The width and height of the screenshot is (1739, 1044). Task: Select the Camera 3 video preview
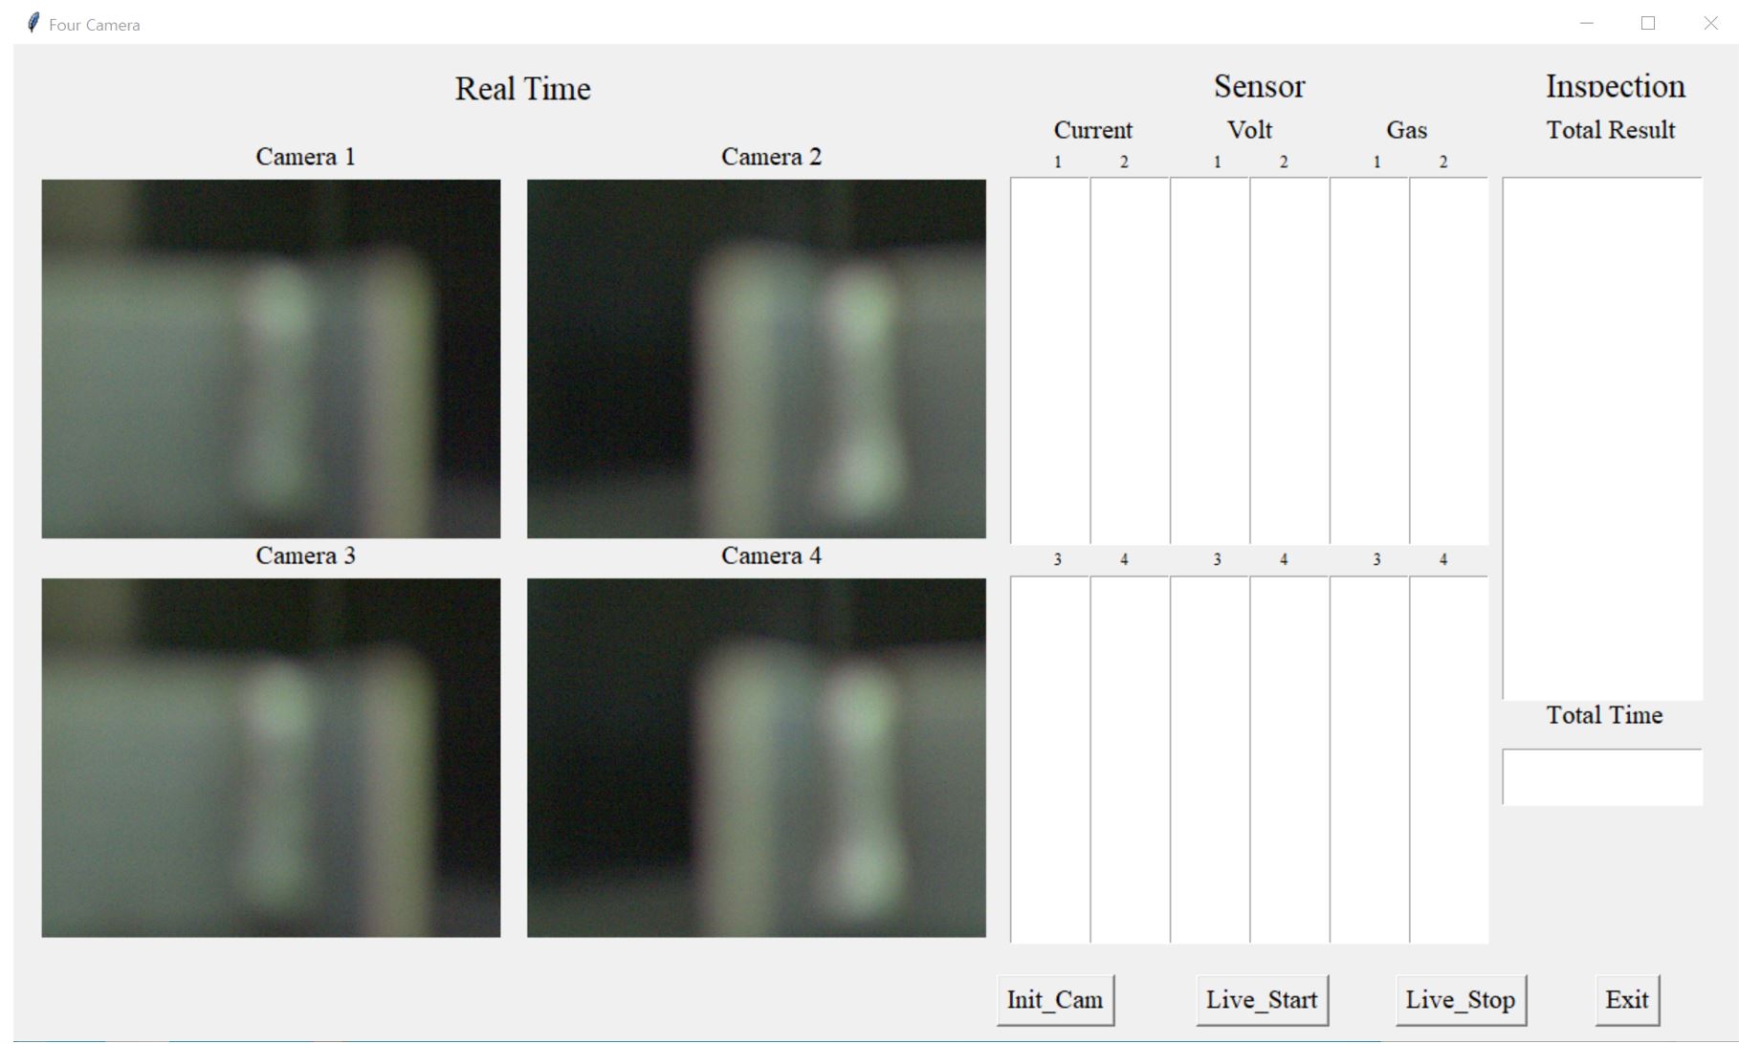(271, 757)
